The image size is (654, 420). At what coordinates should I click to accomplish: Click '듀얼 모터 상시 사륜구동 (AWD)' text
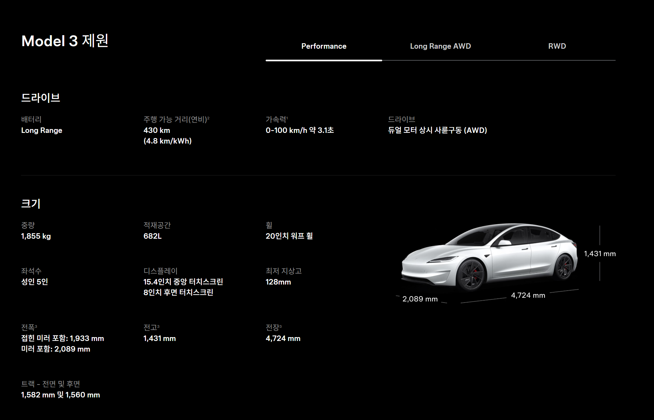click(437, 130)
